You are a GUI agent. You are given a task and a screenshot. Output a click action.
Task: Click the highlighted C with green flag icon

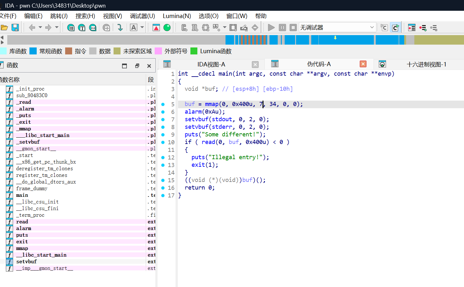[395, 28]
